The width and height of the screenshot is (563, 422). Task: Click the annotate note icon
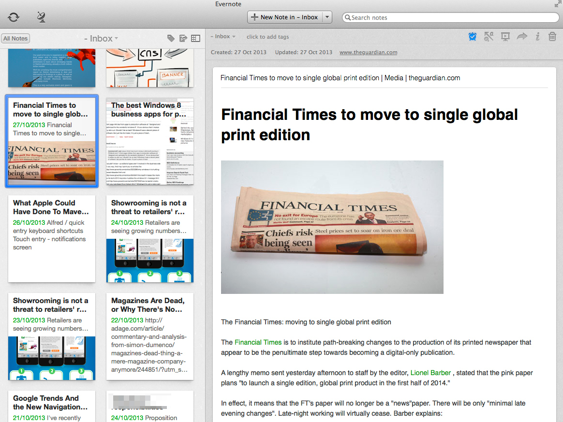(489, 37)
